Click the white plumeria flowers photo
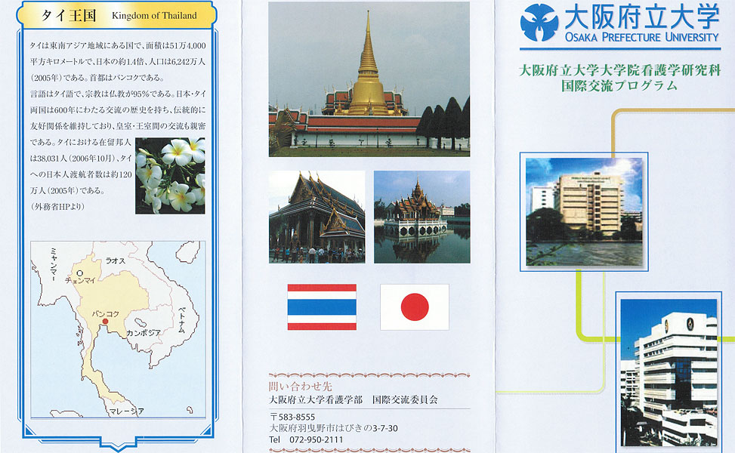This screenshot has height=453, width=735. (x=170, y=176)
